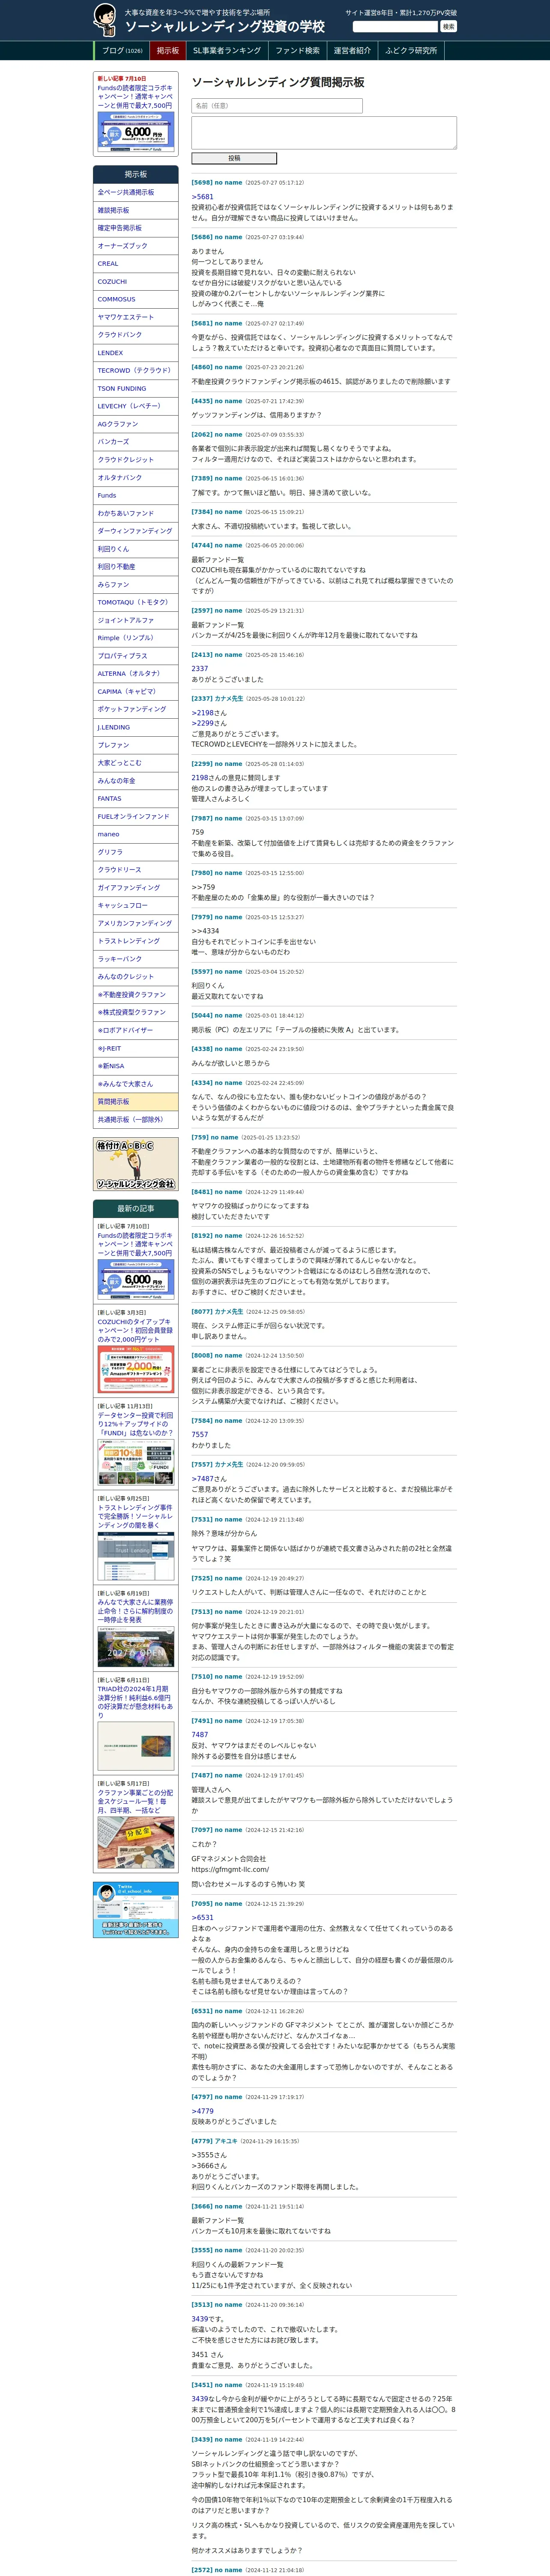Follow the >2299 reply reference

(203, 723)
